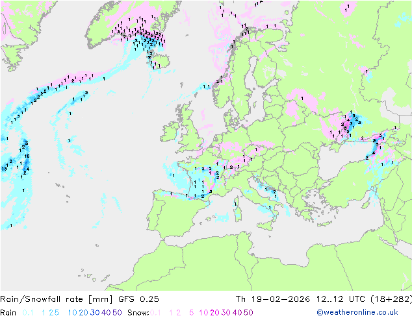
Task: Click the 'Rain/Snowfall rate [mm]' title text
Action: pyautogui.click(x=57, y=299)
